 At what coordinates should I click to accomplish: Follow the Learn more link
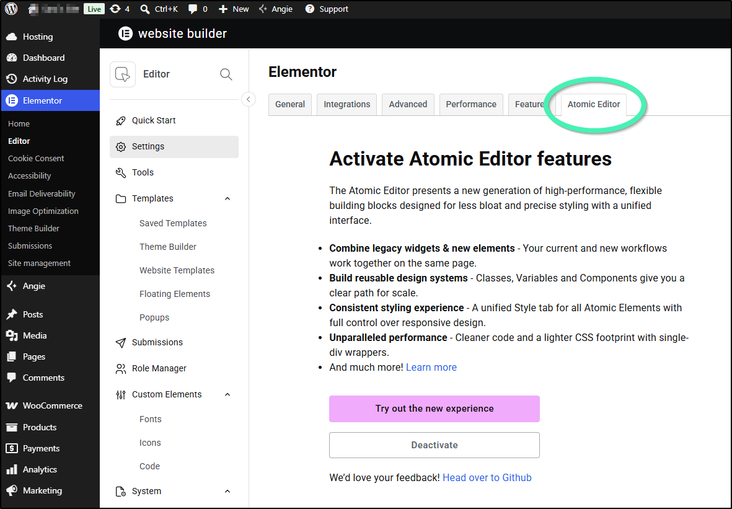(x=431, y=368)
